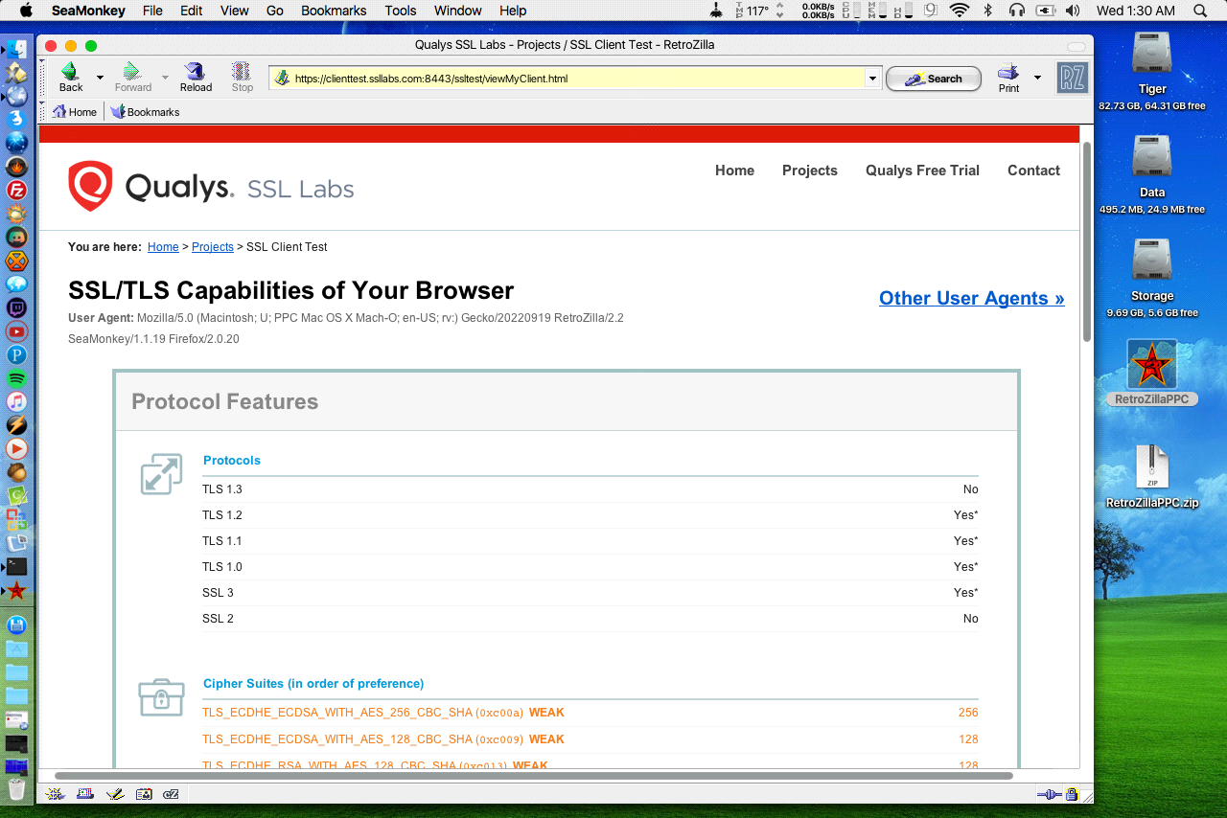
Task: Click the Navigator icon in status bar
Action: [56, 793]
